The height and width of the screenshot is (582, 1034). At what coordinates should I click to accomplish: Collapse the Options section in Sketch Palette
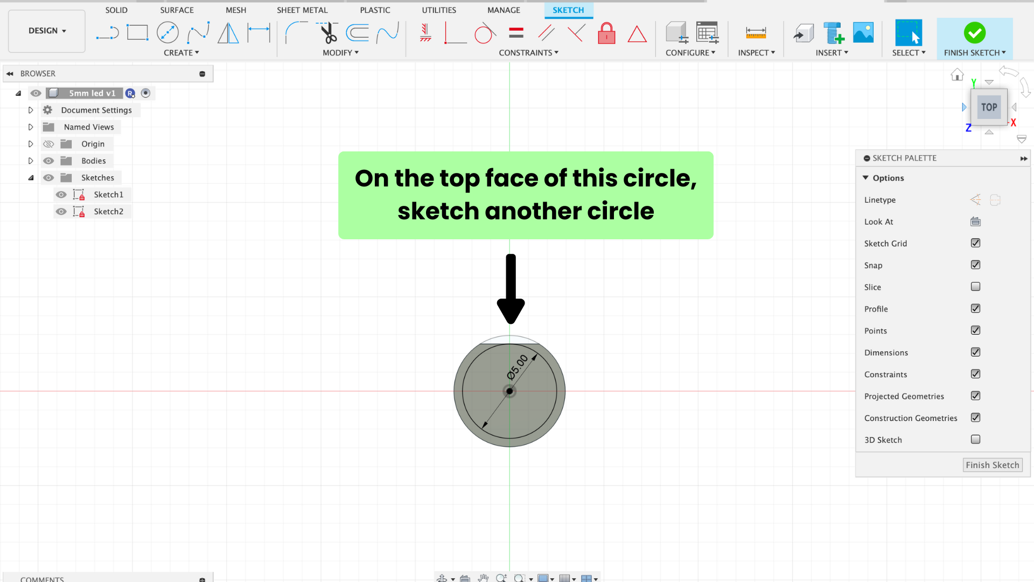[x=865, y=178]
